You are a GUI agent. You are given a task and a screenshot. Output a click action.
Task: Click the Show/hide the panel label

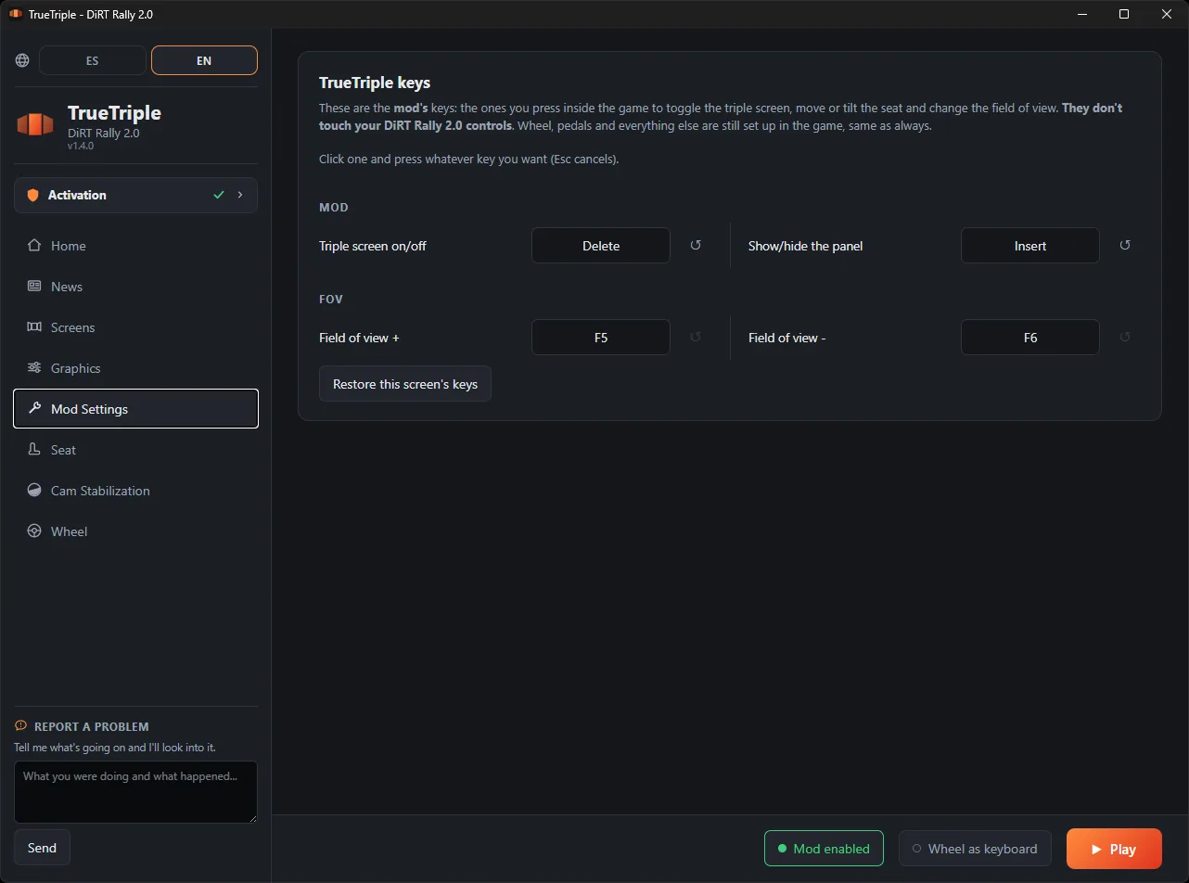(x=806, y=246)
